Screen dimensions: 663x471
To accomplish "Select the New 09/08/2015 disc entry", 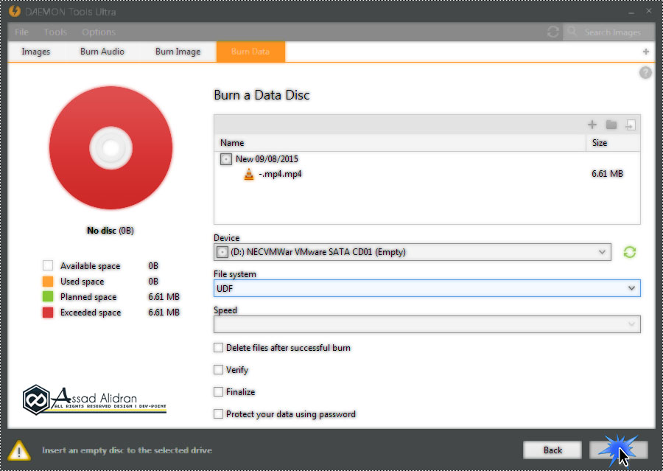I will point(267,159).
